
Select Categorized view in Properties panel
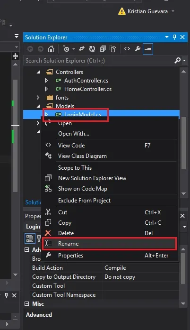[30, 238]
